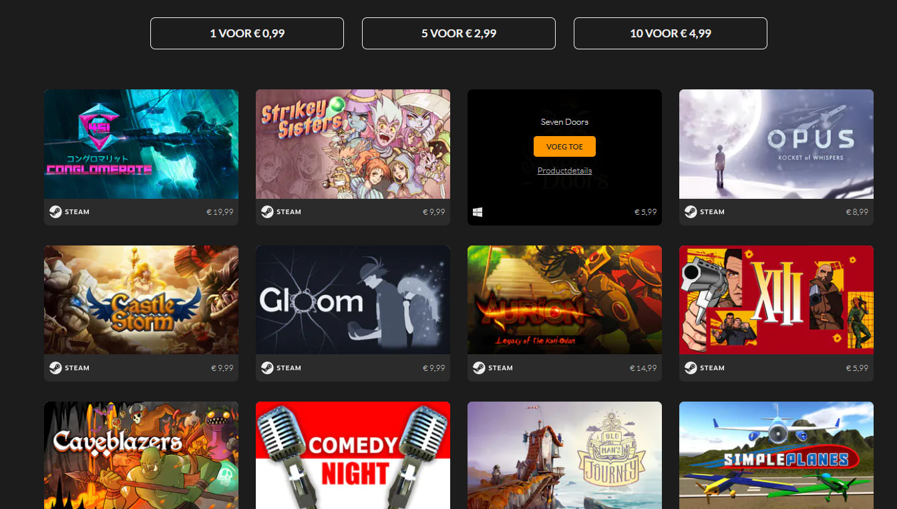This screenshot has height=509, width=897.
Task: Select the Comedy Night game cover
Action: (x=353, y=455)
